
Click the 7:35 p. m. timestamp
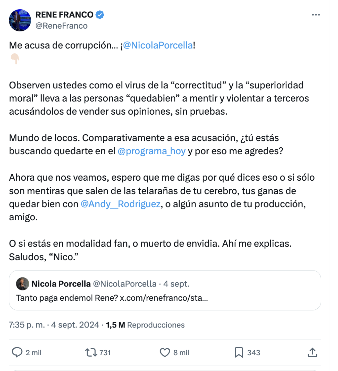pyautogui.click(x=27, y=325)
